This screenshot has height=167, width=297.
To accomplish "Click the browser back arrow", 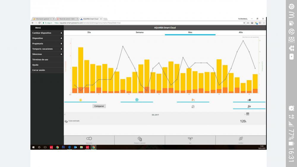I will pos(33,23).
